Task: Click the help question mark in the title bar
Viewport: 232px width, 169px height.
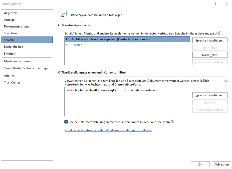Action: (x=215, y=3)
